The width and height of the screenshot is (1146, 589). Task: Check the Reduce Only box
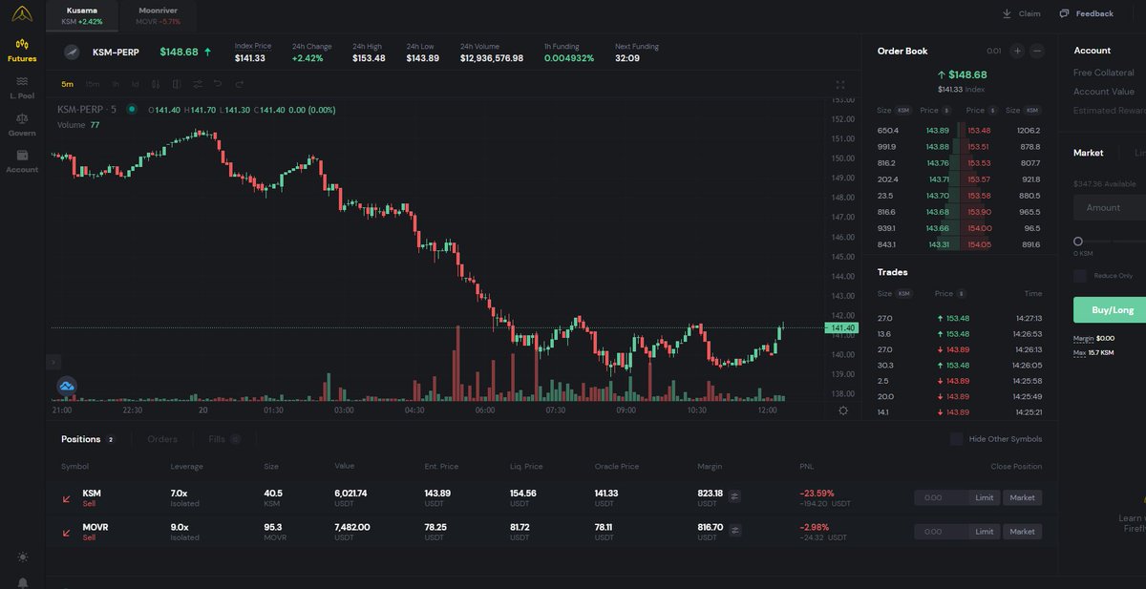[1079, 276]
